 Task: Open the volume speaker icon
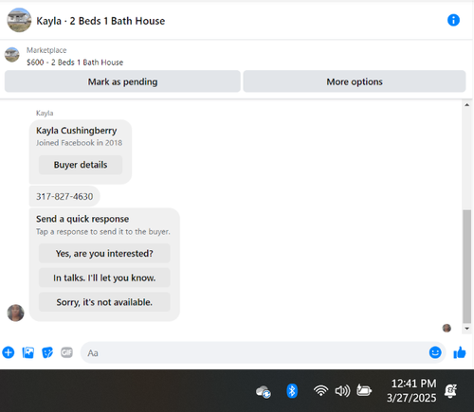coord(342,391)
